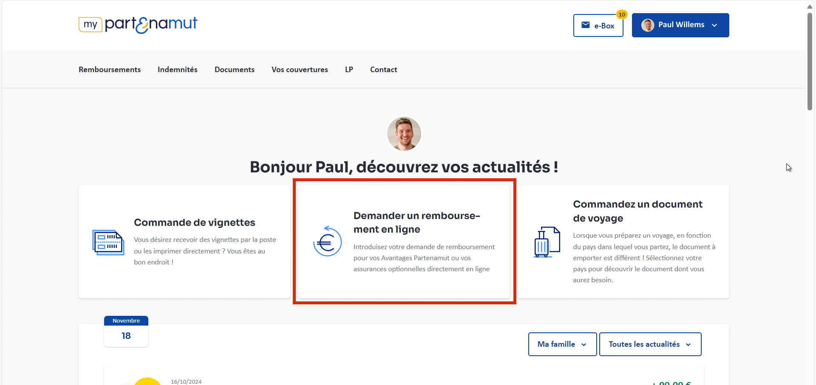Click Paul Willems' small avatar in the header
The width and height of the screenshot is (816, 385).
point(648,25)
